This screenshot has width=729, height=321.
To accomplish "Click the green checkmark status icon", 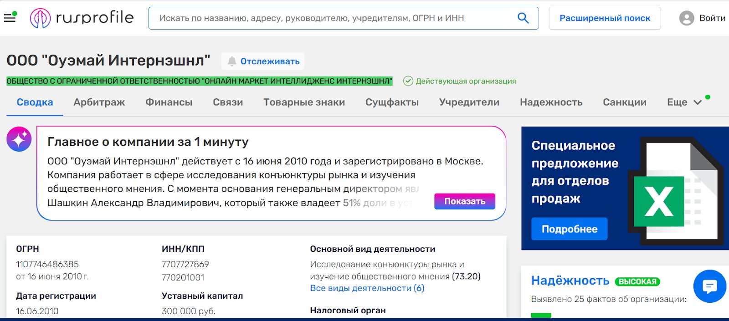I will pos(408,81).
